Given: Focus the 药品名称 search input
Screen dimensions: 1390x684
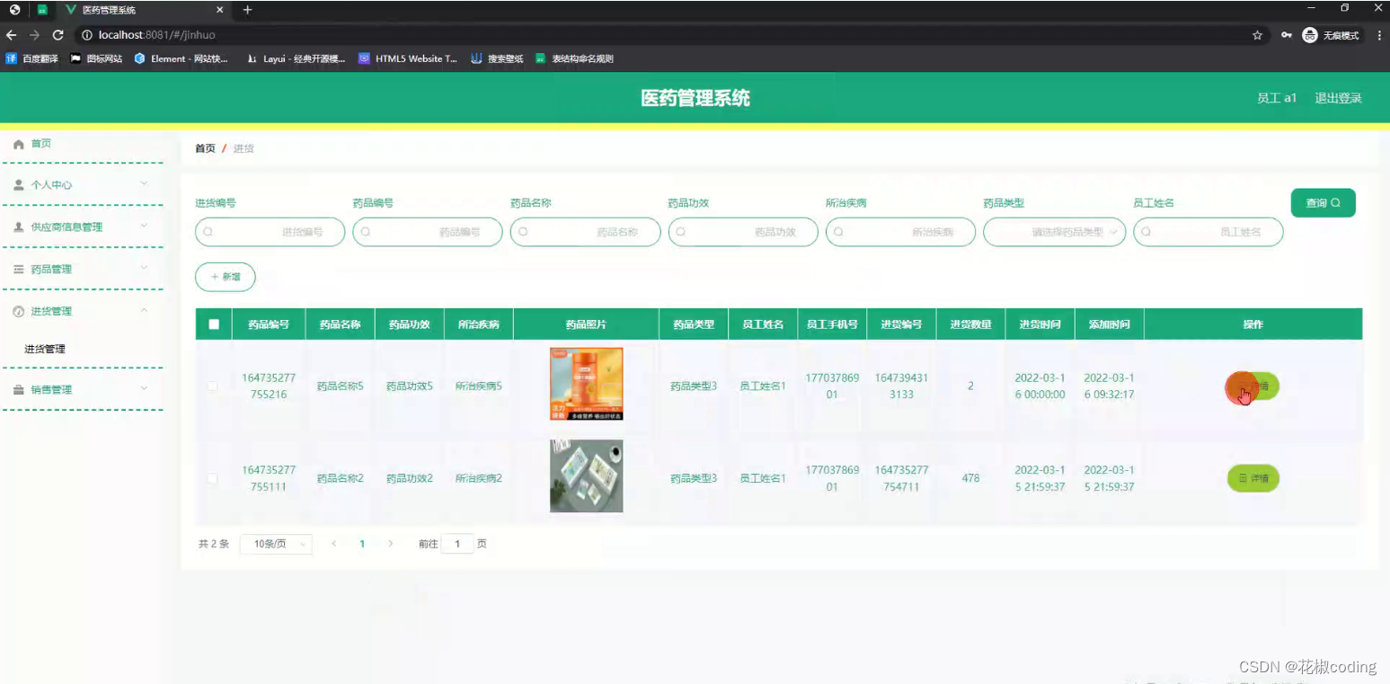Looking at the screenshot, I should 585,232.
